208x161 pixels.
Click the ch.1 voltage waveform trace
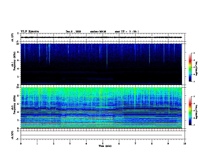point(101,37)
